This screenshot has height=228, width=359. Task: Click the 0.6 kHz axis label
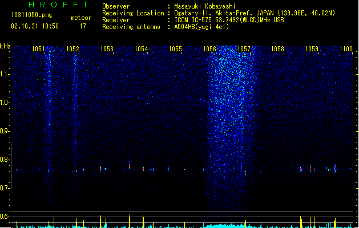(5, 217)
